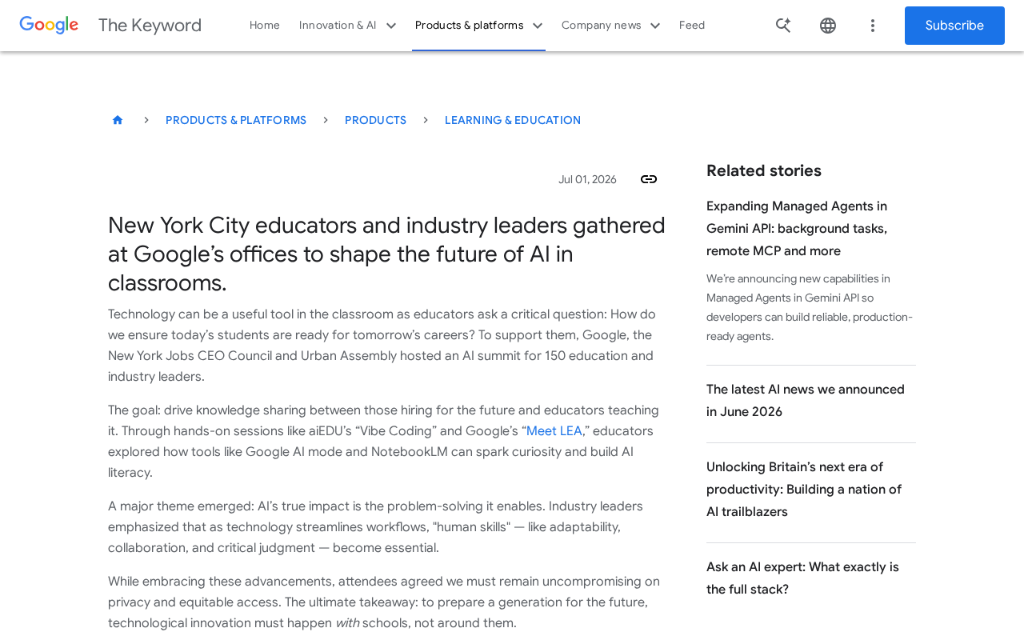The image size is (1024, 640).
Task: Open the Ask an AI expert story
Action: (802, 578)
